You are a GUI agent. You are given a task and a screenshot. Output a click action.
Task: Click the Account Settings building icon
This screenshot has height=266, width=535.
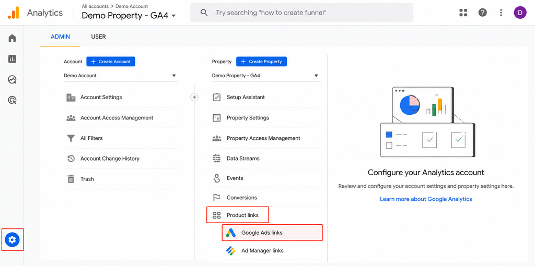tap(71, 98)
